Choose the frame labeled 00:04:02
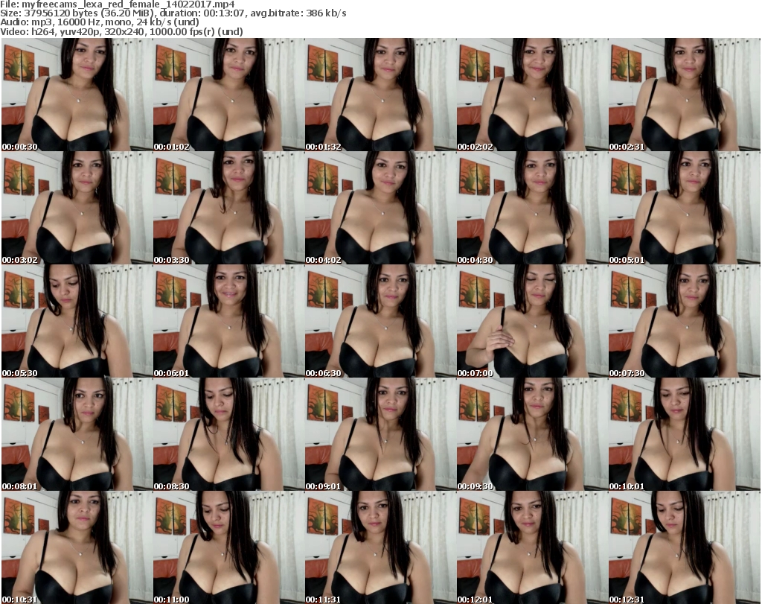 [380, 208]
